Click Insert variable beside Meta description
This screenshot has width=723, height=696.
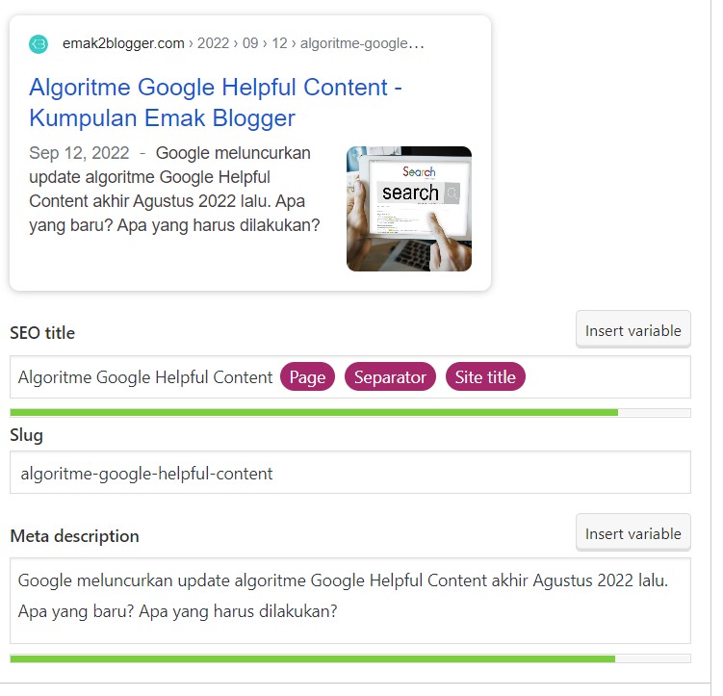pyautogui.click(x=633, y=533)
